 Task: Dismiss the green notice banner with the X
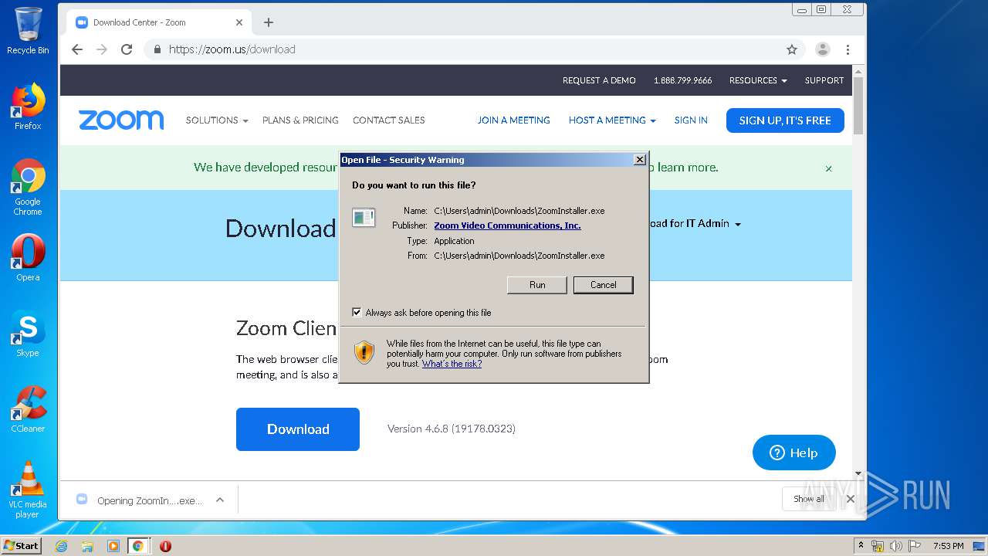coord(829,168)
